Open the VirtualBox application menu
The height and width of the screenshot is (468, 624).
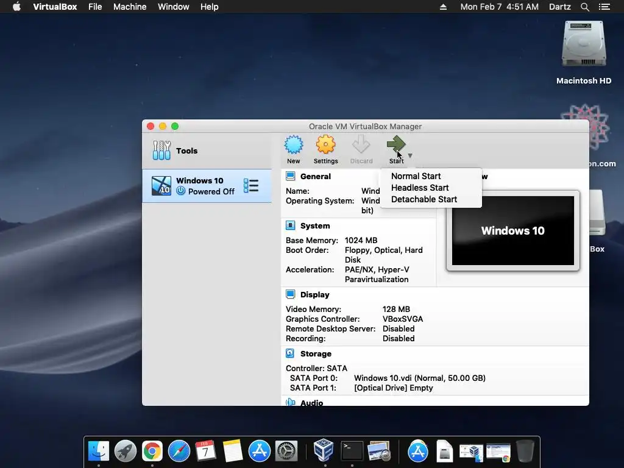[55, 7]
